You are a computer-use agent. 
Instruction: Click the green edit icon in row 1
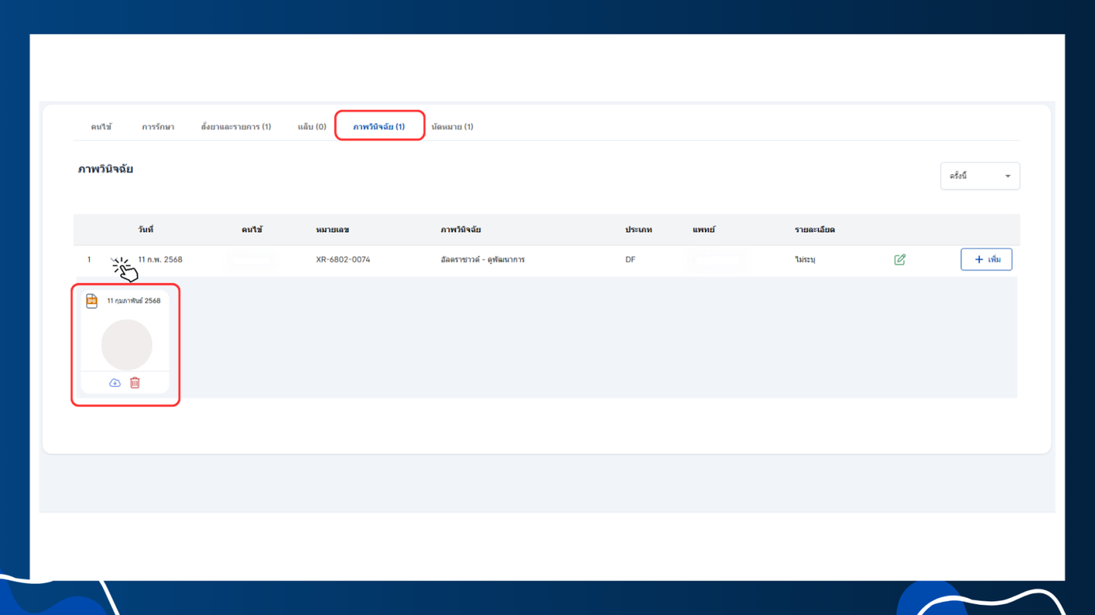click(899, 259)
